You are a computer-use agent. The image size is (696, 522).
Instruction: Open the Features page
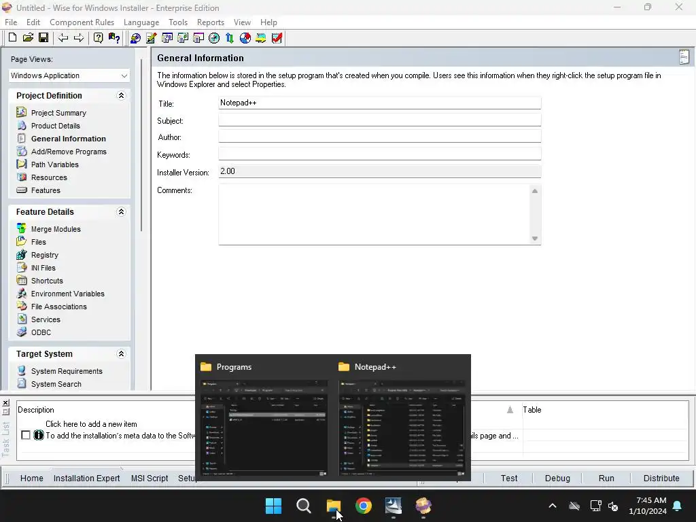tap(46, 190)
